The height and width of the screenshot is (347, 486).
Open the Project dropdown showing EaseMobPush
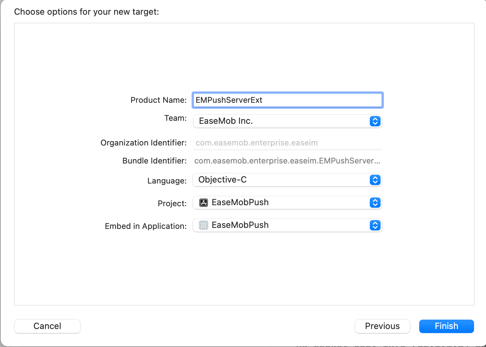[287, 203]
